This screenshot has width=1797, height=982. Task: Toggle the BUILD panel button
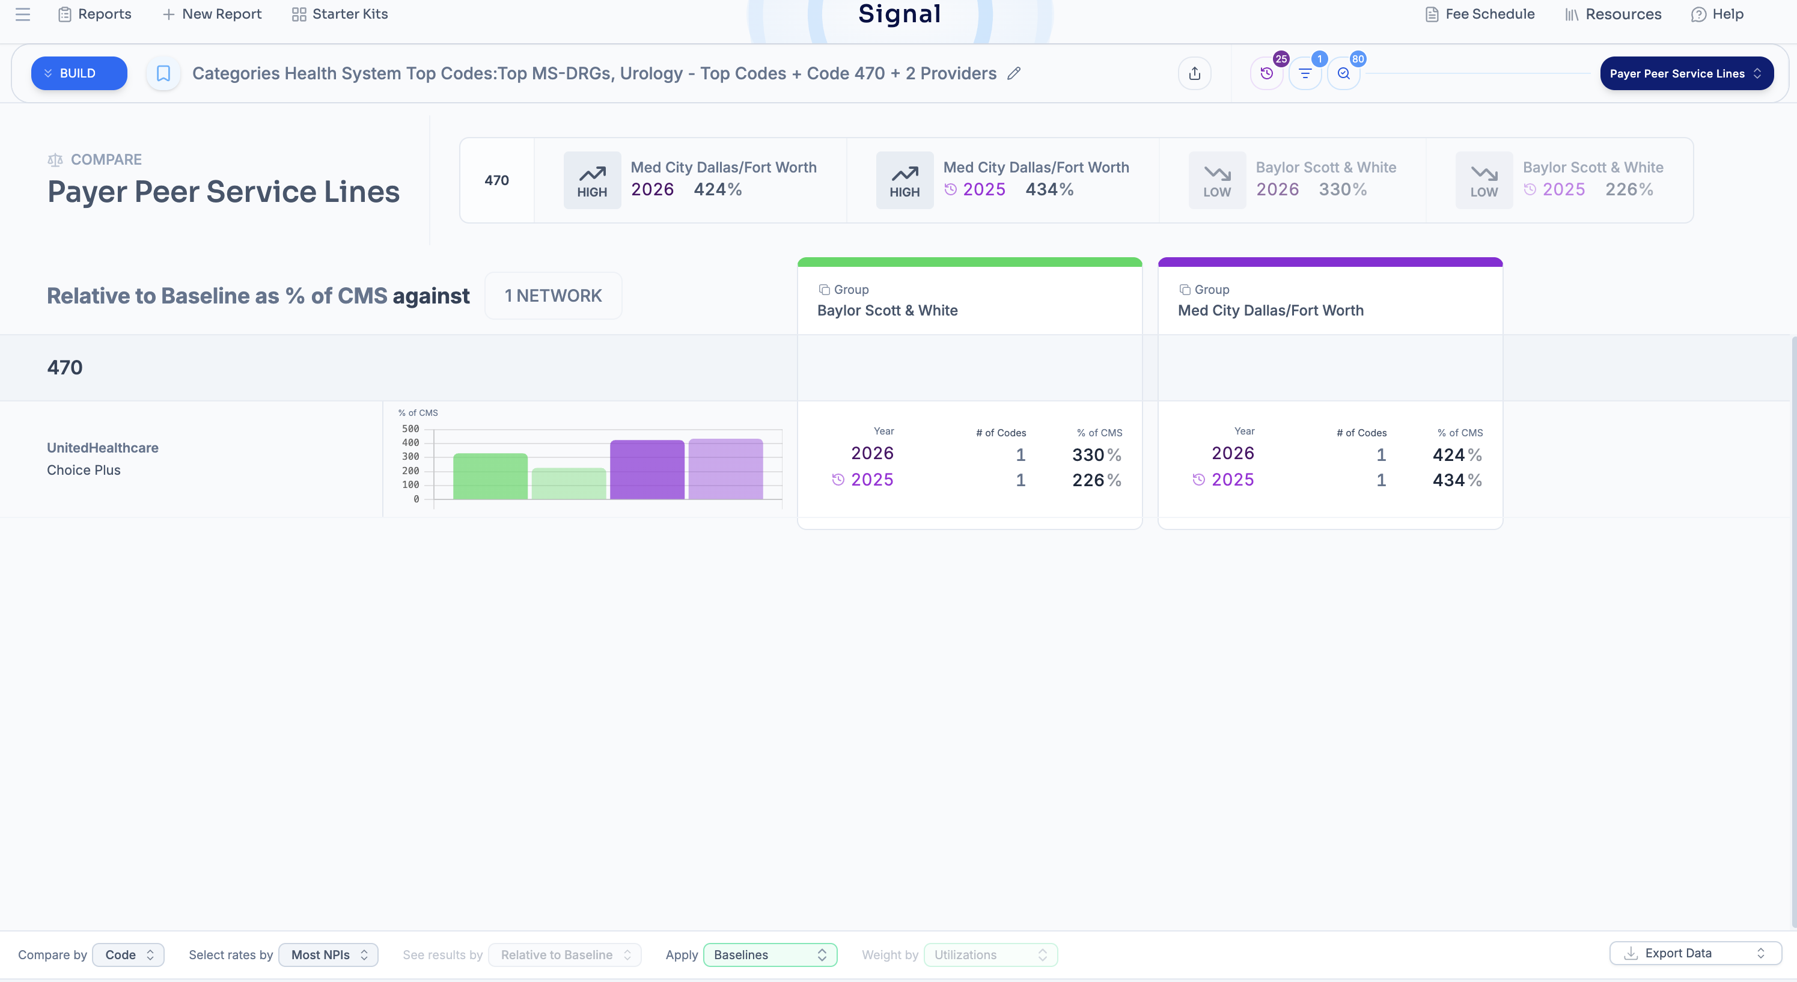click(79, 73)
